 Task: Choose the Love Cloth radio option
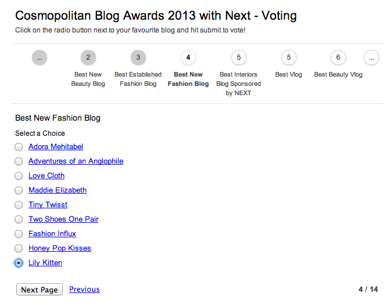click(x=19, y=176)
